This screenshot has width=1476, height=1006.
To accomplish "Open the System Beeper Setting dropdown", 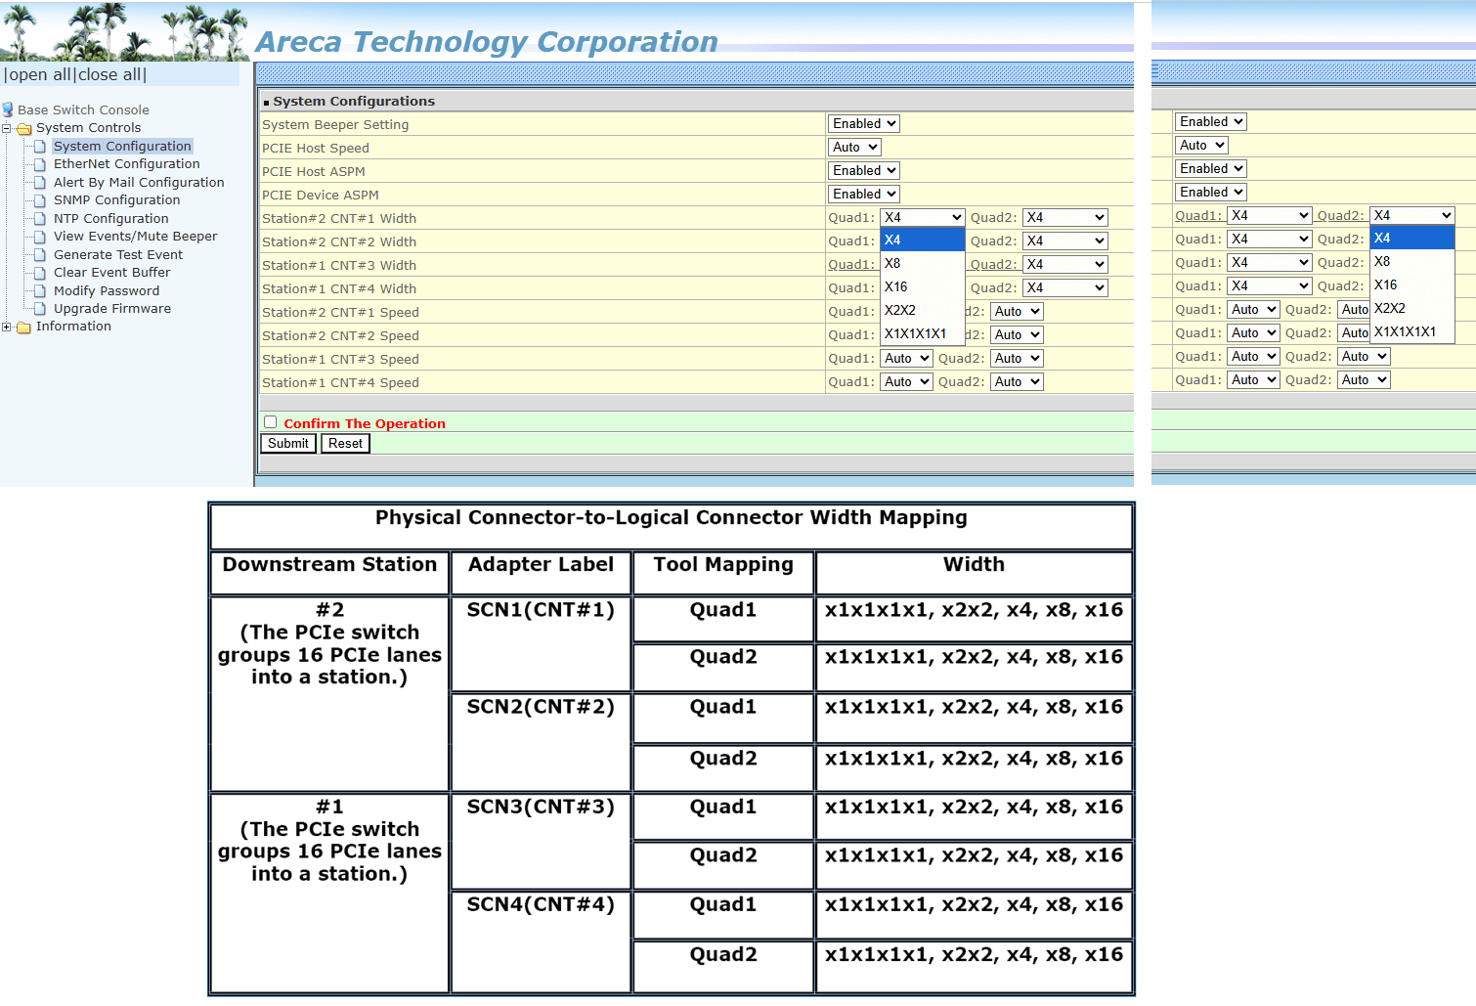I will (x=863, y=124).
